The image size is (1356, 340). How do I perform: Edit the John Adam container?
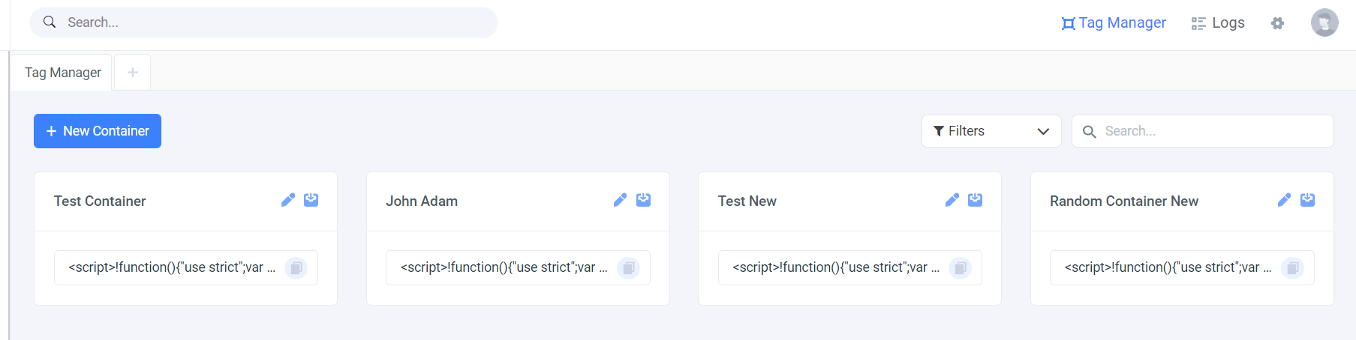(620, 200)
